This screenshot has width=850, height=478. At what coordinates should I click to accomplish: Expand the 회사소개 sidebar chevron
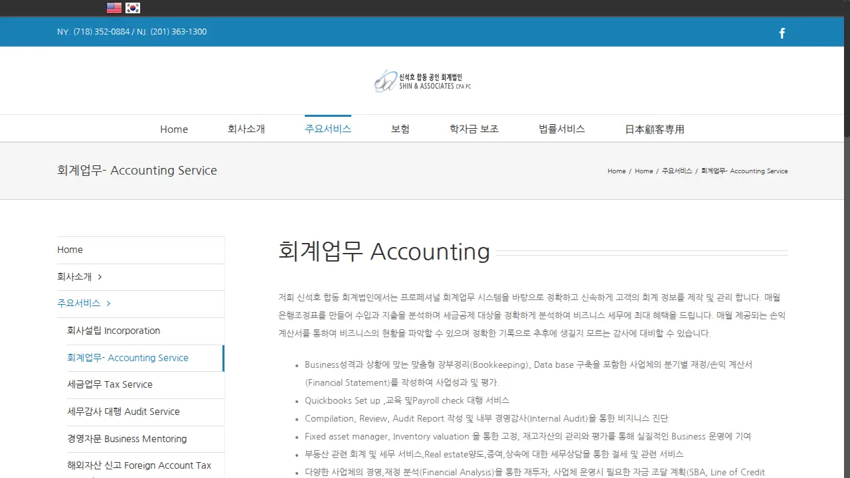point(100,277)
